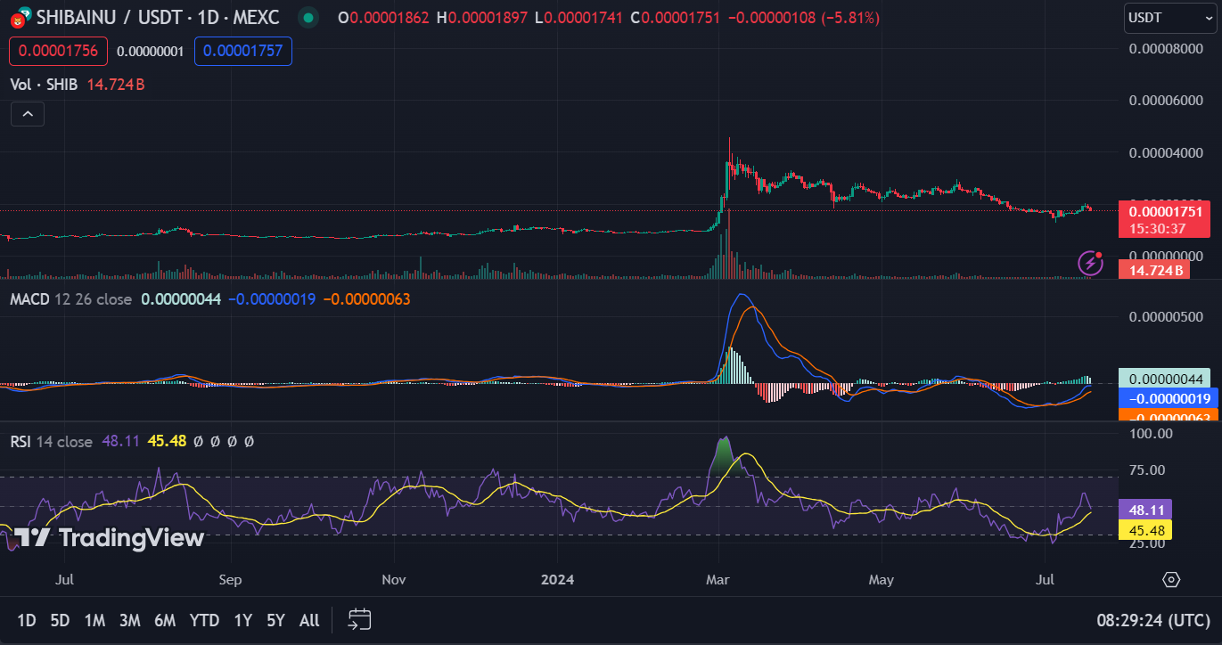1222x645 pixels.
Task: Select the 1M time range
Action: coord(94,621)
